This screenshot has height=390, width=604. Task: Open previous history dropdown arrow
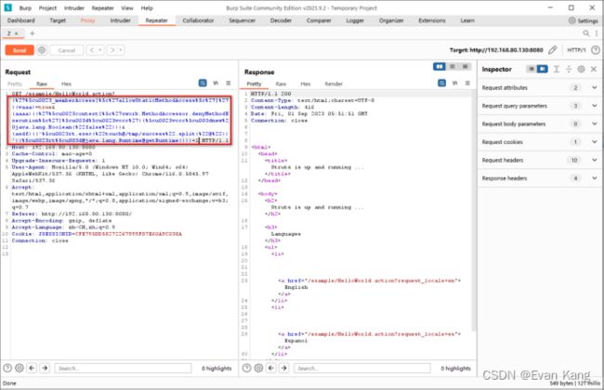click(100, 50)
